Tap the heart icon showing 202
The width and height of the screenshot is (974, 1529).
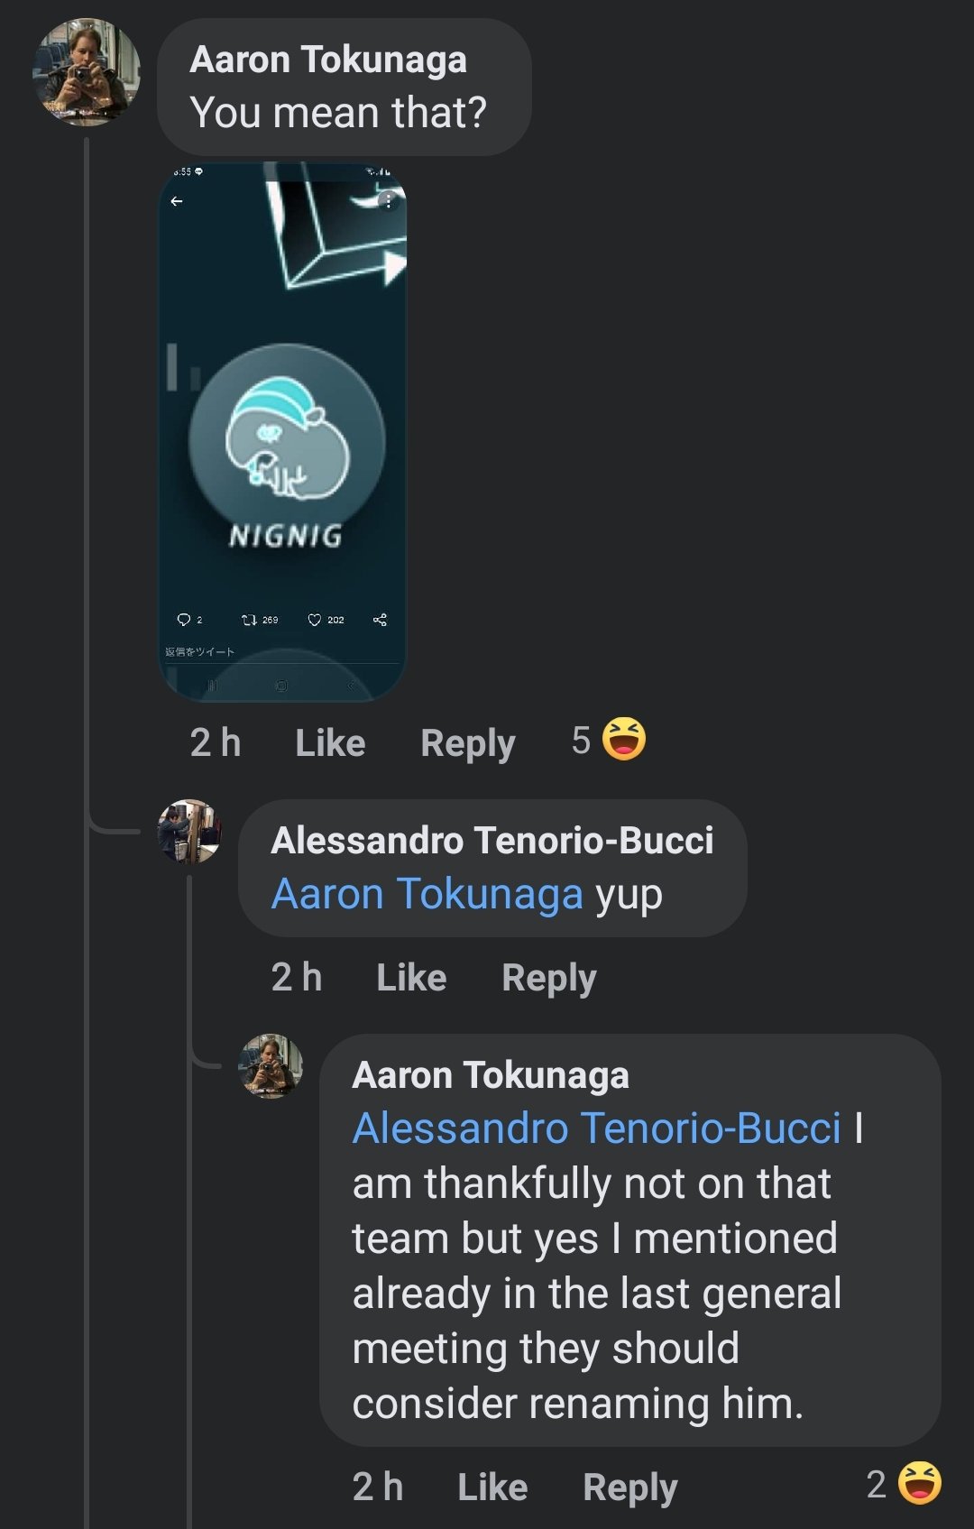[x=314, y=620]
